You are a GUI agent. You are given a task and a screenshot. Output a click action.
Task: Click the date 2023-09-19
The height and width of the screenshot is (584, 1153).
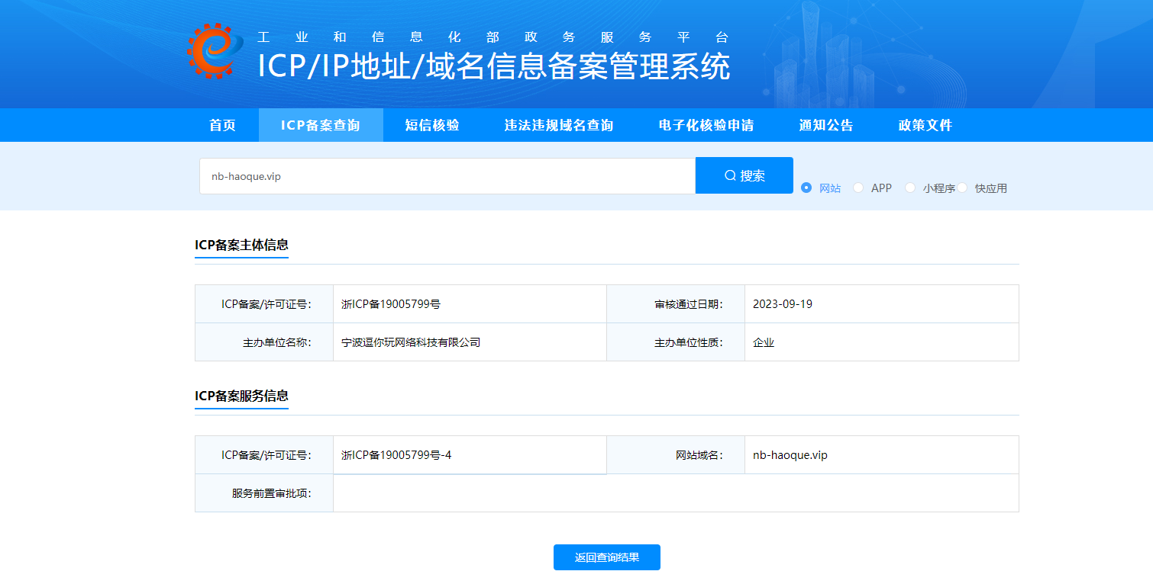783,304
